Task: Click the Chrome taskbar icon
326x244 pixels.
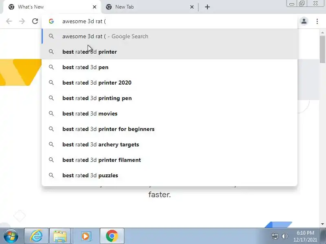Action: click(112, 236)
